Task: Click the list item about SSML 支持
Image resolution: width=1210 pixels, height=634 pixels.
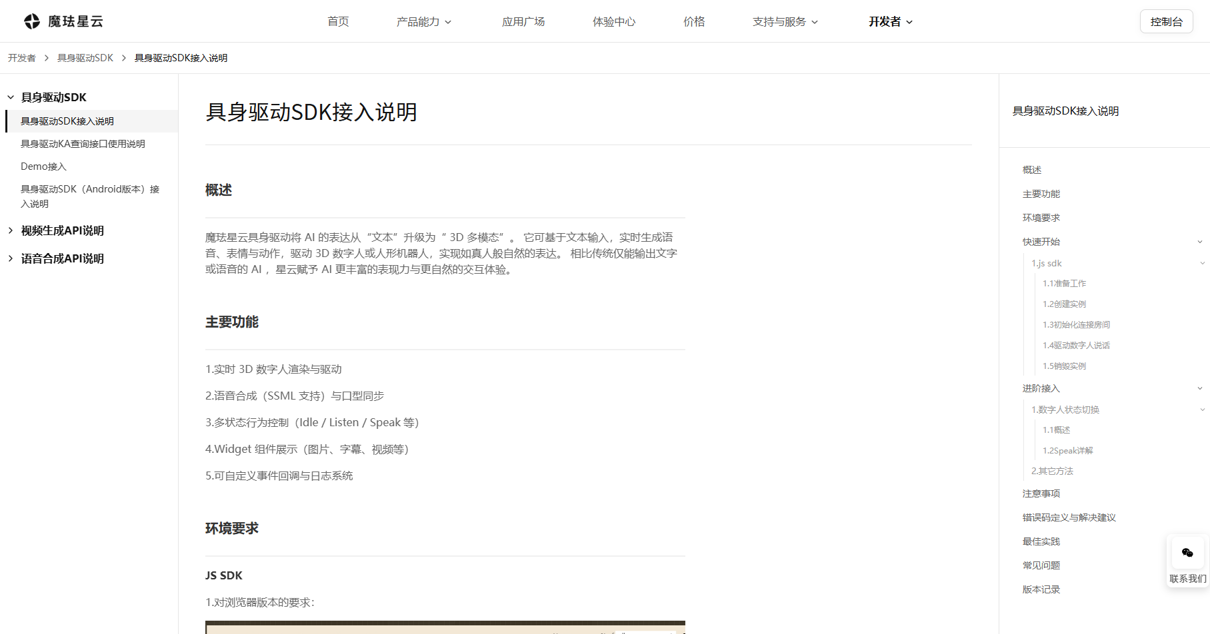Action: coord(295,396)
